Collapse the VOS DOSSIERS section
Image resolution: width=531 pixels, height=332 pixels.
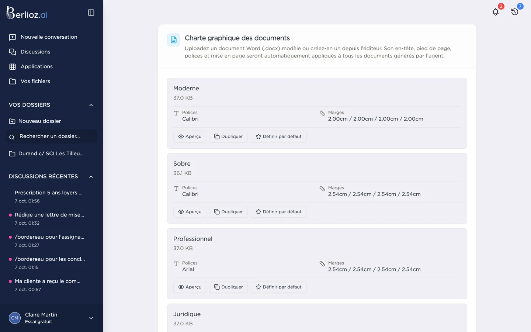point(91,105)
